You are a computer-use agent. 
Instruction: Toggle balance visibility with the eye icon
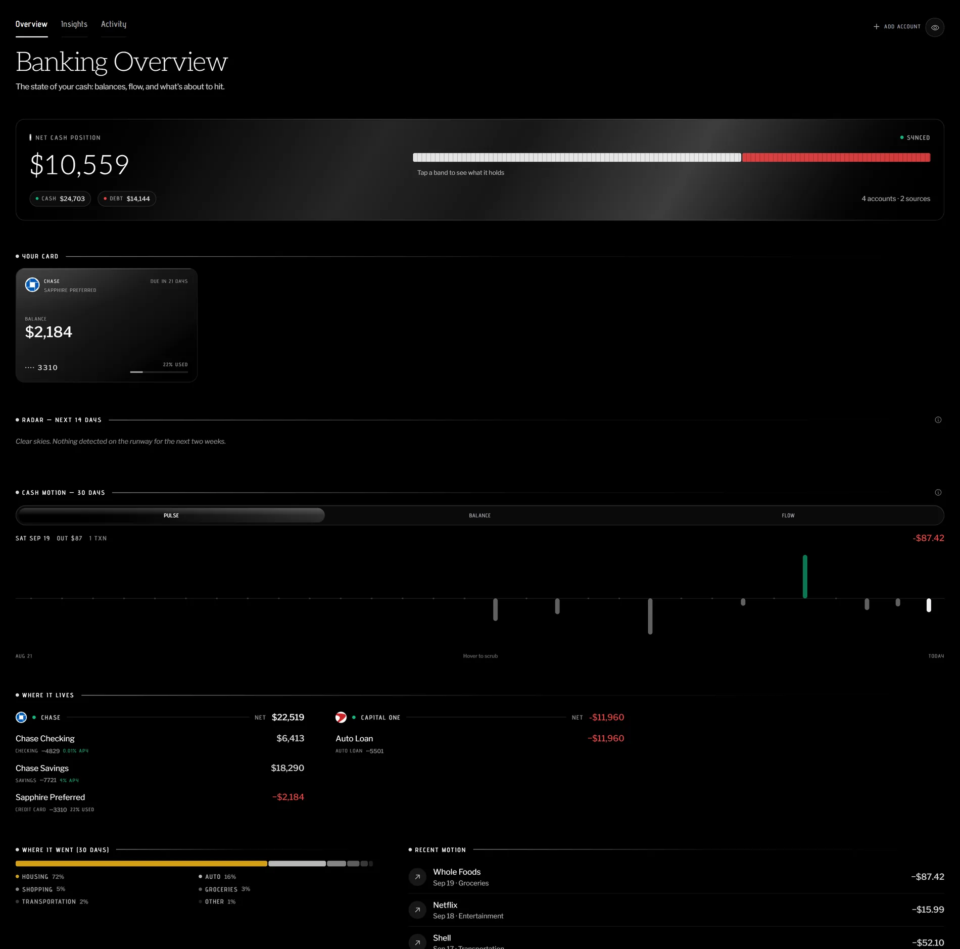coord(935,27)
